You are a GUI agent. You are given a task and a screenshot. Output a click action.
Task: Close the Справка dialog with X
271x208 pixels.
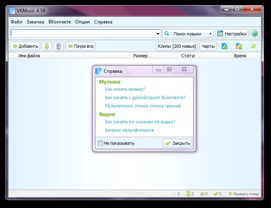[184, 69]
